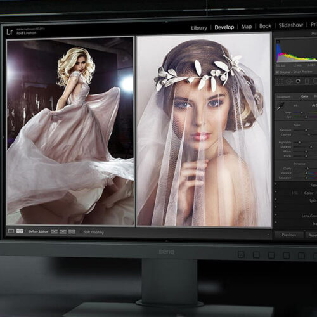The image size is (317, 317).
Task: Toggle the Transform panel switch
Action: click(276, 223)
